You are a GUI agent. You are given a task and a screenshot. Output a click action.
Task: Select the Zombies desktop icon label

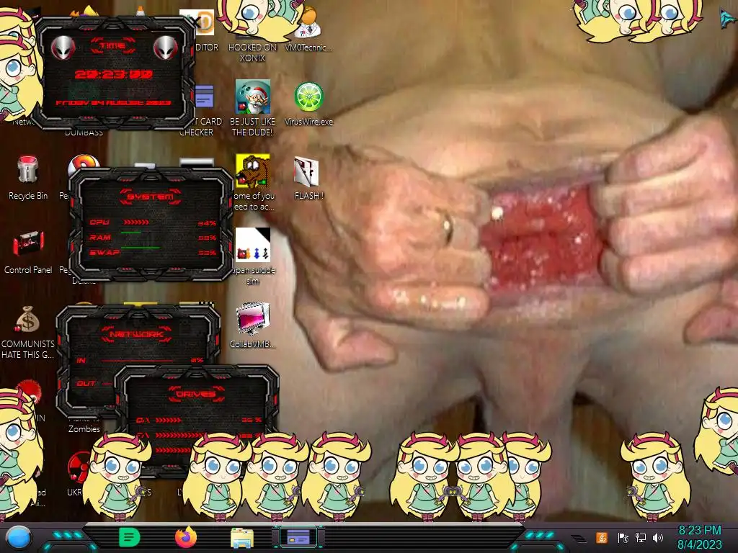pos(84,429)
